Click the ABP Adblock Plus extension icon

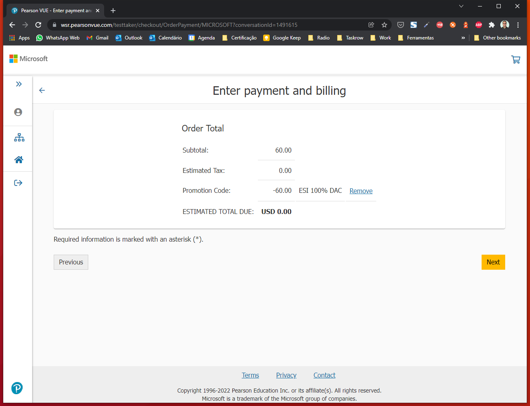coord(479,25)
